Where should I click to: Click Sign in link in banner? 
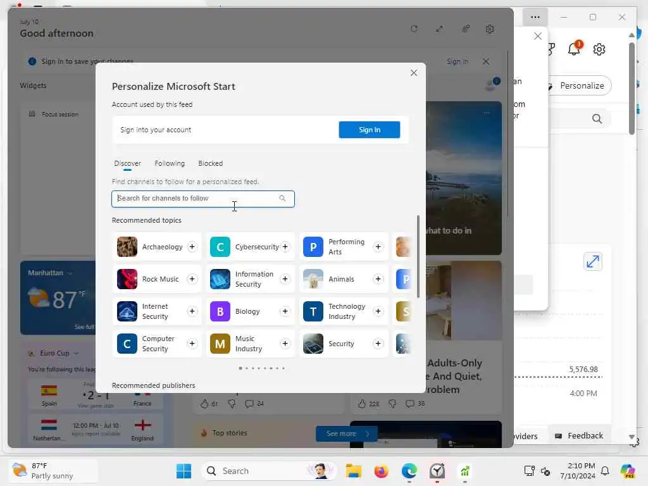[x=457, y=61]
